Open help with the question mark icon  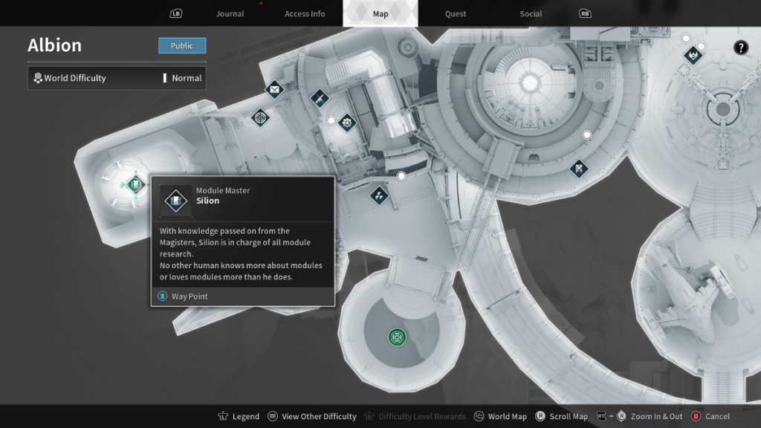tap(741, 48)
